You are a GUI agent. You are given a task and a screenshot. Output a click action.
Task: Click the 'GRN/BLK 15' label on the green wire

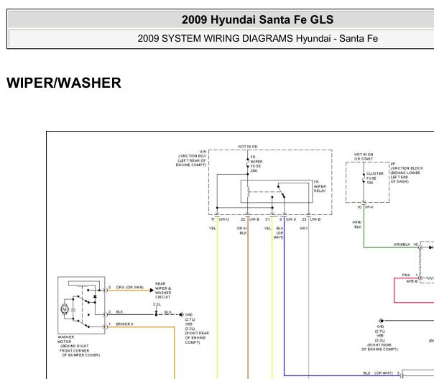pos(405,245)
